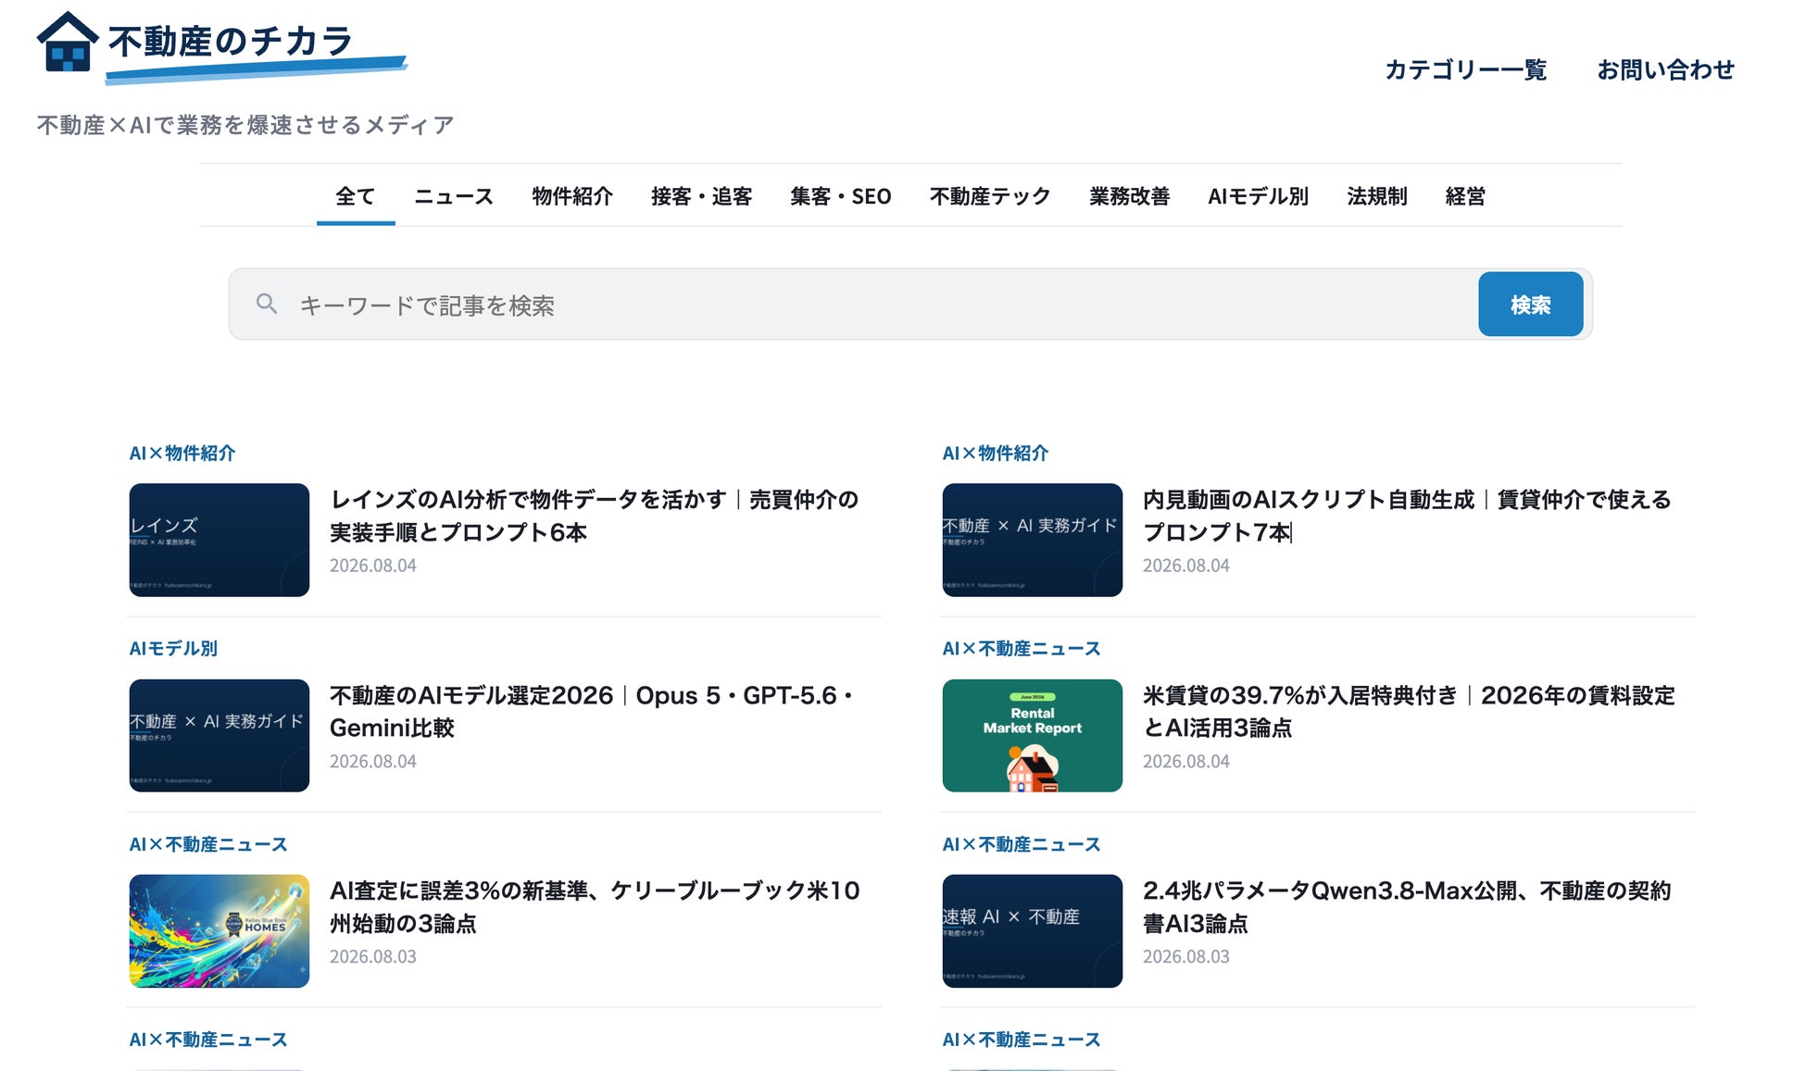Click the Rental Market Report thumbnail
1806x1071 pixels.
1033,735
